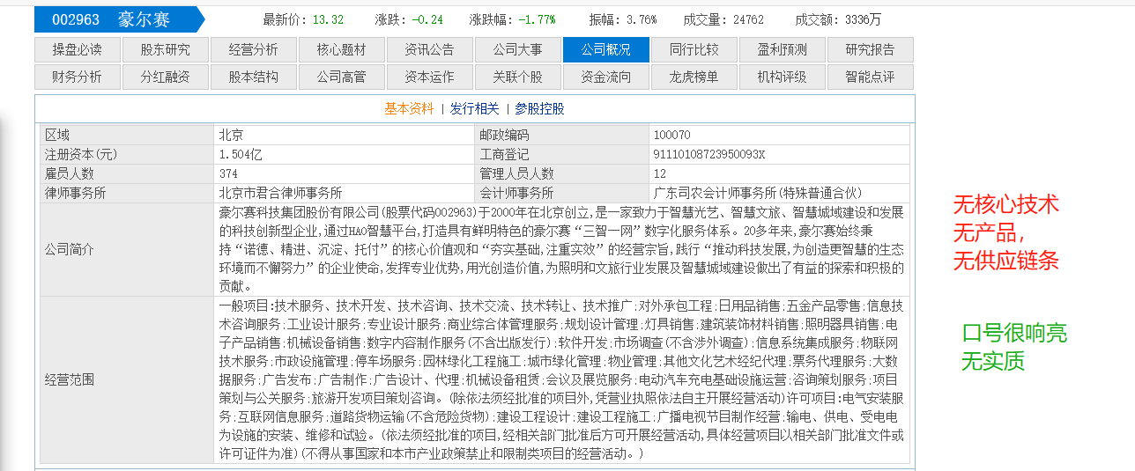
Task: Click the 邮政编码 label cell
Action: tap(562, 135)
